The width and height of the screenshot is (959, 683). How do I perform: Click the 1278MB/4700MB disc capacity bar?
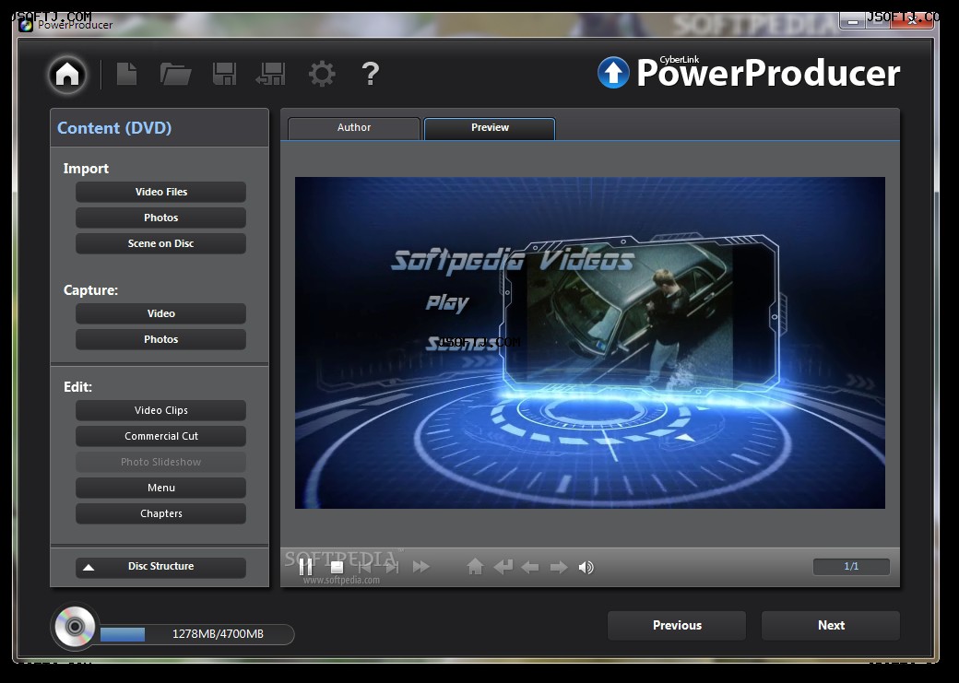pos(197,634)
